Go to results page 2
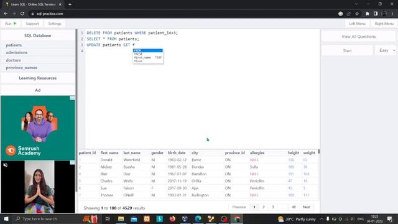 click(x=264, y=207)
